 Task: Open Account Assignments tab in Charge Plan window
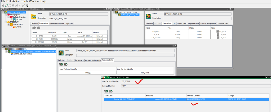[x=208, y=24]
